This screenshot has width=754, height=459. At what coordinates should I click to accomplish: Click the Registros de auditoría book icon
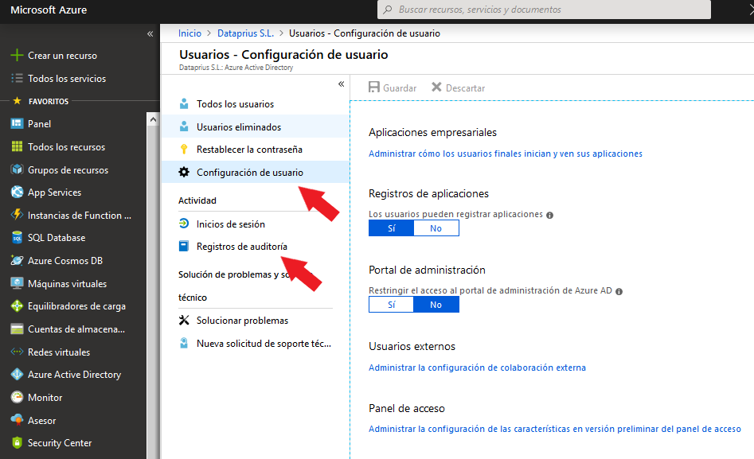pos(184,246)
